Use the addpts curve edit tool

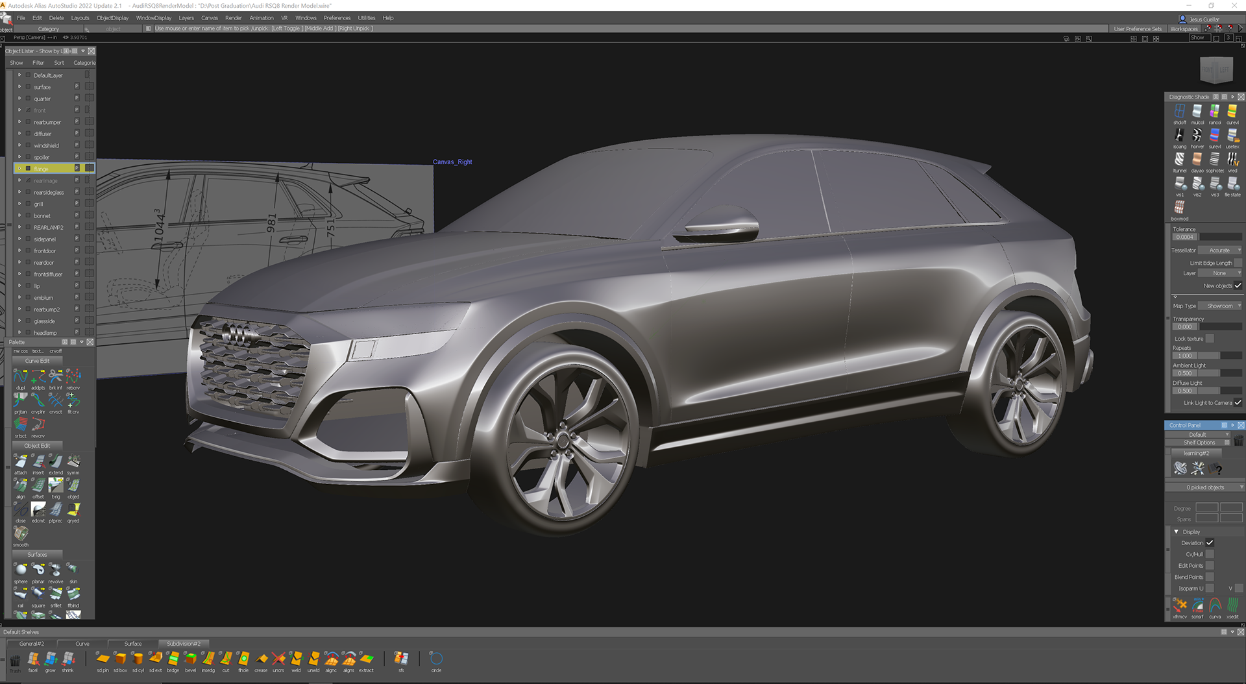pos(38,376)
